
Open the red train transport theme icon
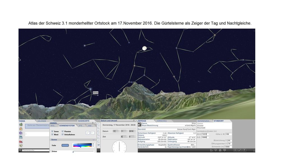coord(21,142)
